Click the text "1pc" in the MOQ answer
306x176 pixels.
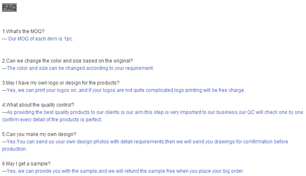coord(68,39)
